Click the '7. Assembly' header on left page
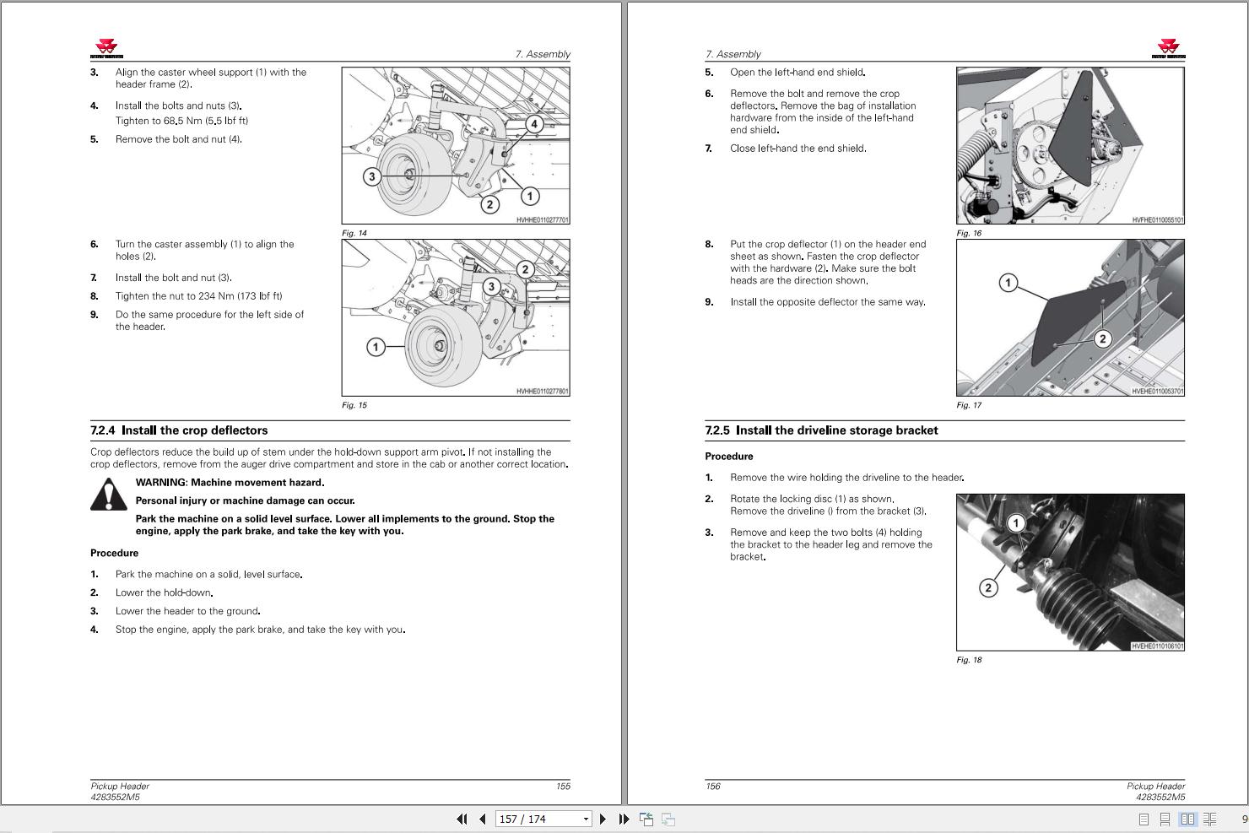 [543, 54]
